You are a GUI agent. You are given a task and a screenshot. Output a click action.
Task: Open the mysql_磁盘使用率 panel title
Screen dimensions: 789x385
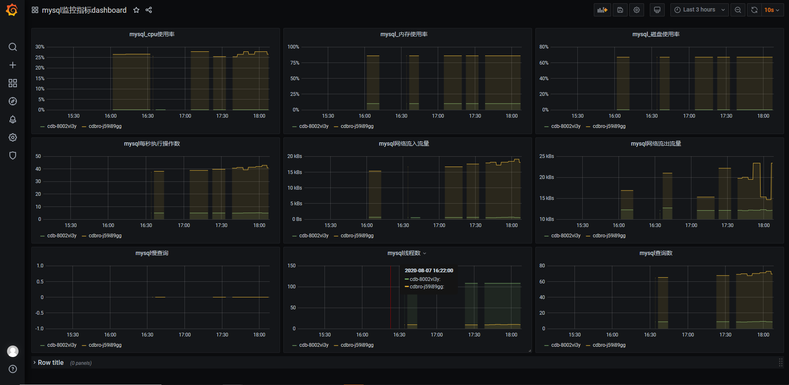[x=656, y=34]
